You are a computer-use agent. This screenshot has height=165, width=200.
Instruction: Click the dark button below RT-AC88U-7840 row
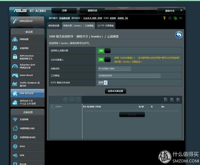click(132, 114)
